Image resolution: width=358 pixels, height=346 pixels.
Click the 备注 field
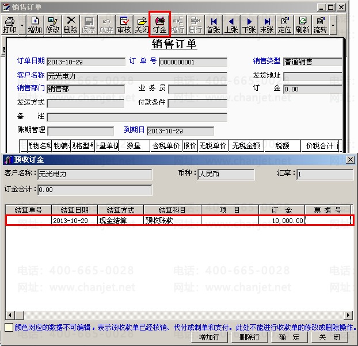click(137, 117)
